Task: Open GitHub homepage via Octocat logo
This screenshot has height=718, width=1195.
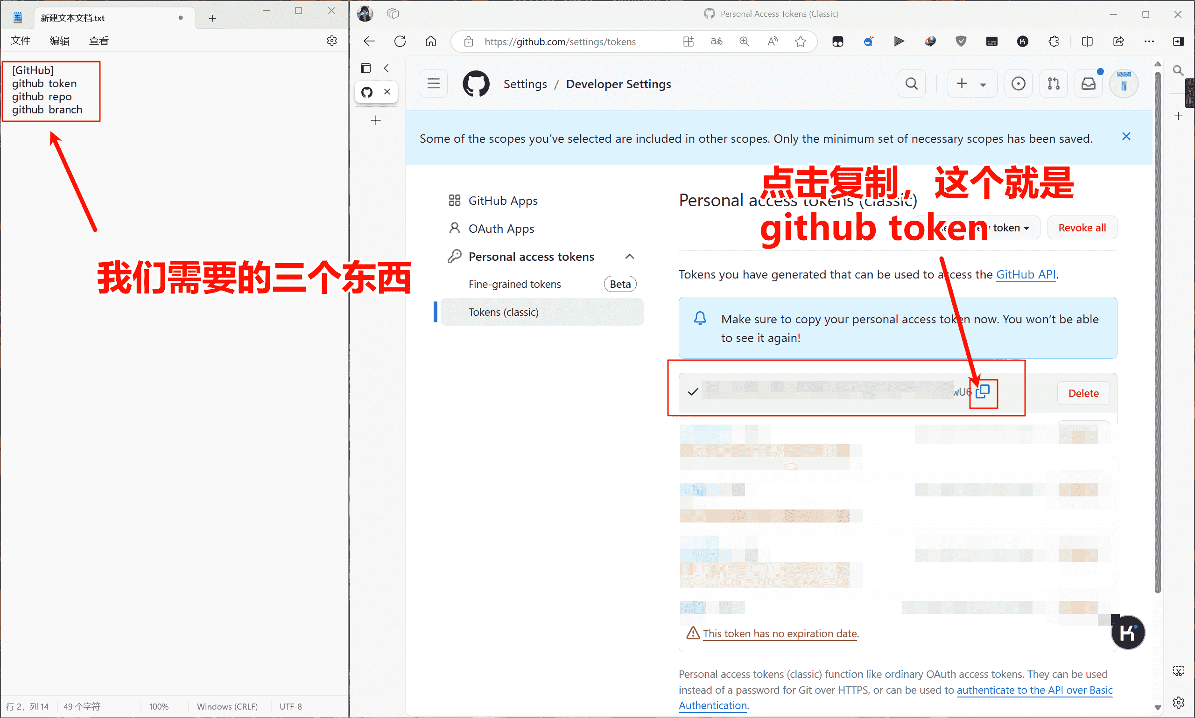Action: 476,84
